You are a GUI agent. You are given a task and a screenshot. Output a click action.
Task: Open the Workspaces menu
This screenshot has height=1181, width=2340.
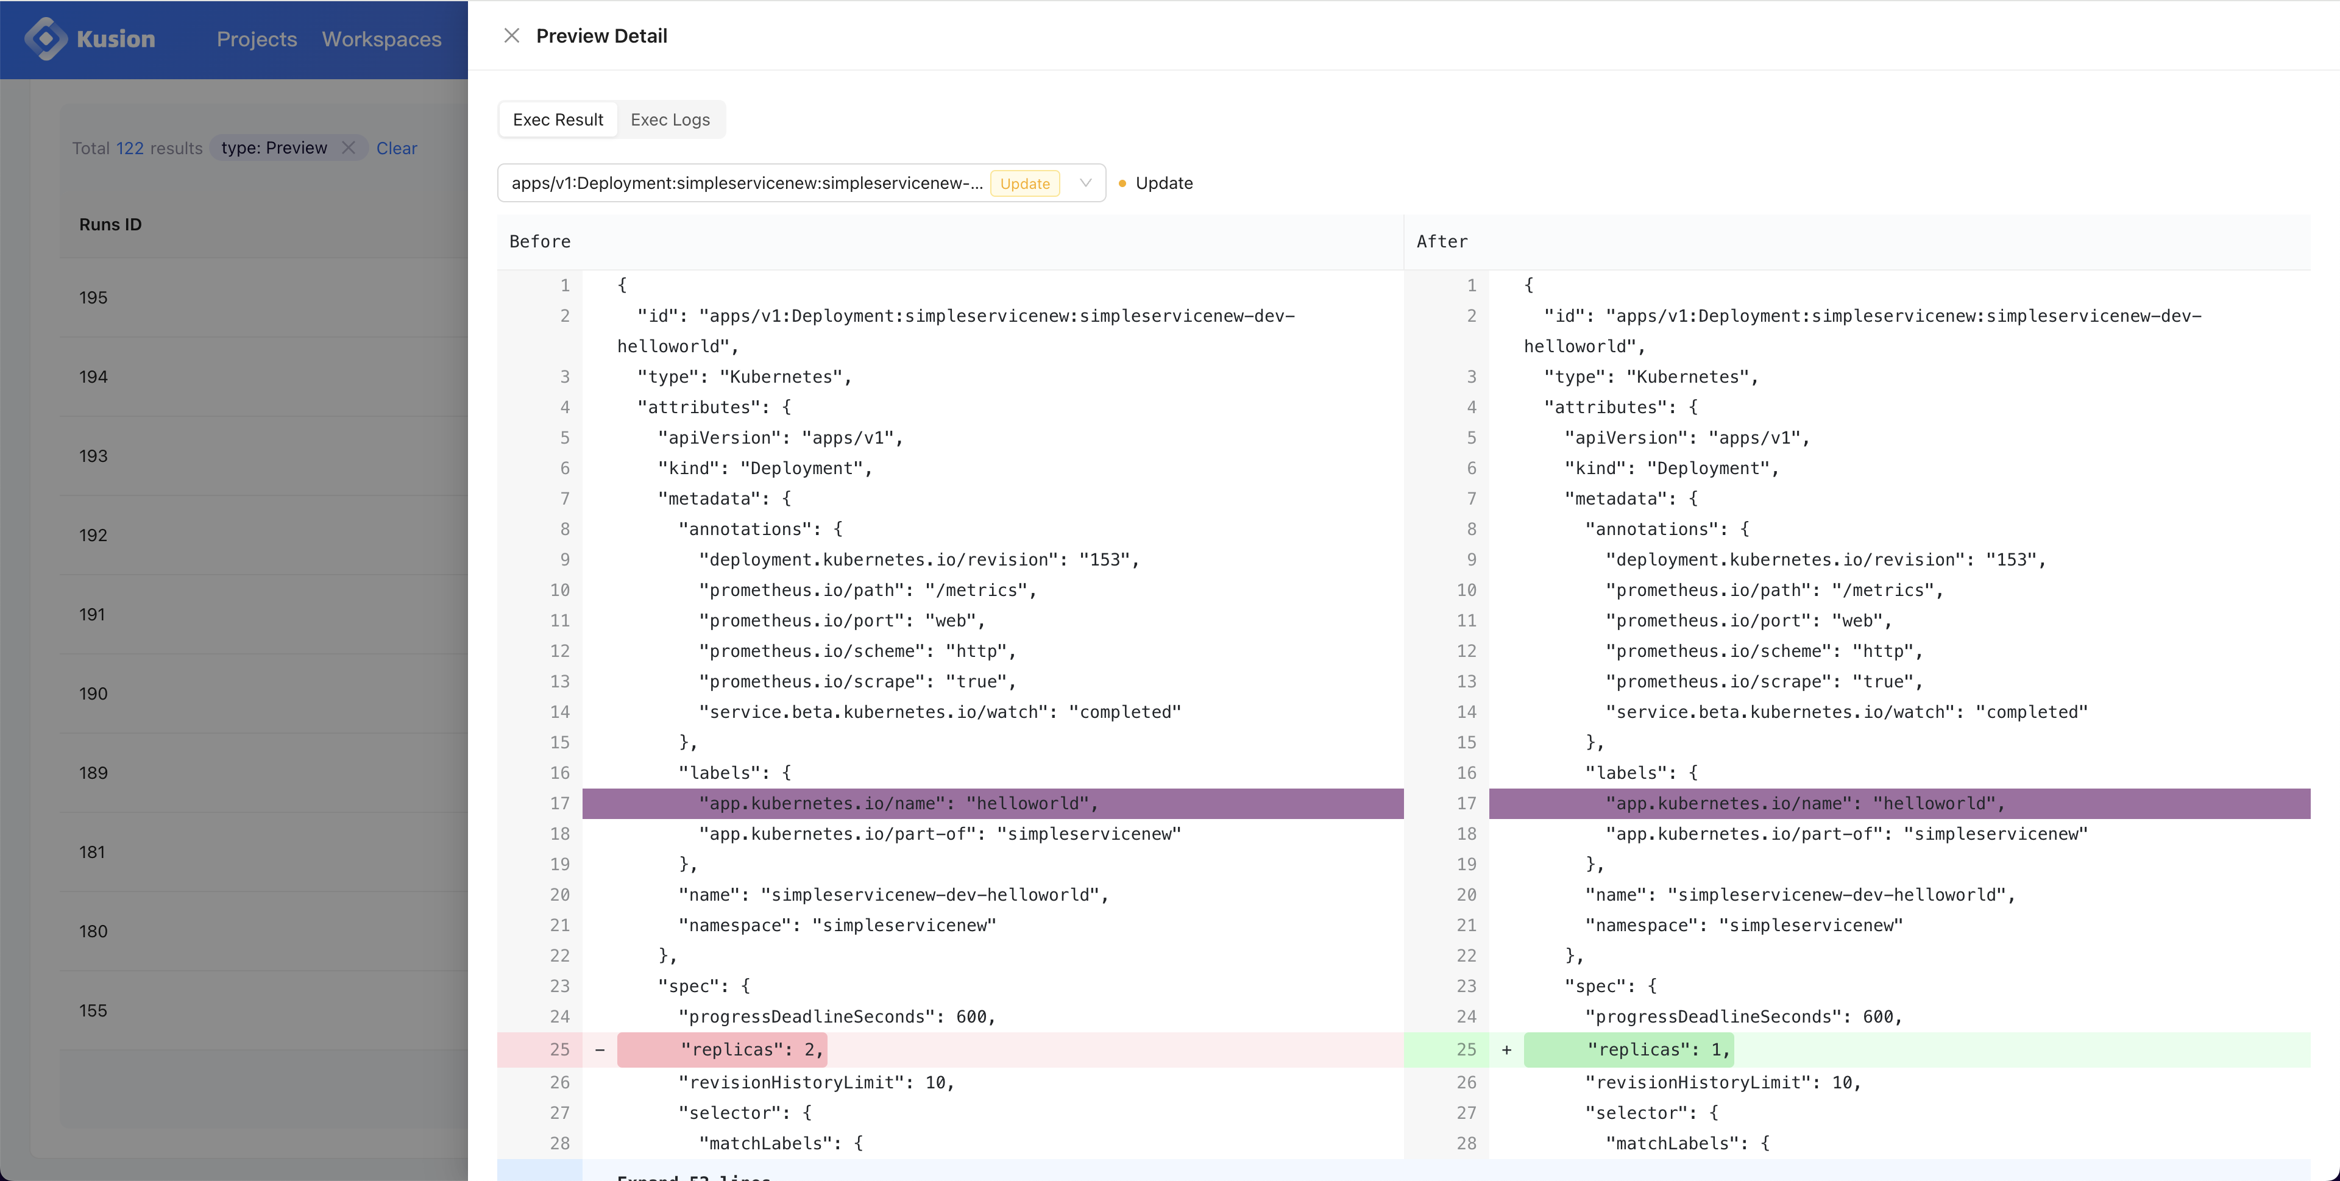pos(381,38)
